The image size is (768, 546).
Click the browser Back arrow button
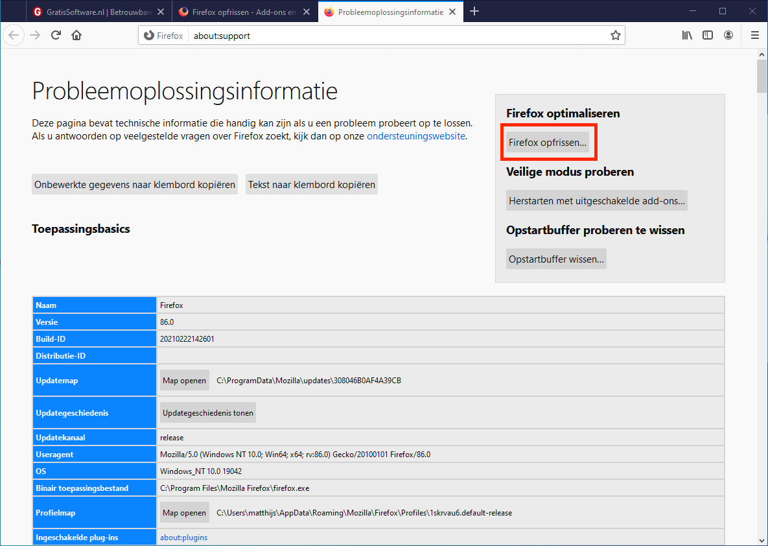pos(14,36)
